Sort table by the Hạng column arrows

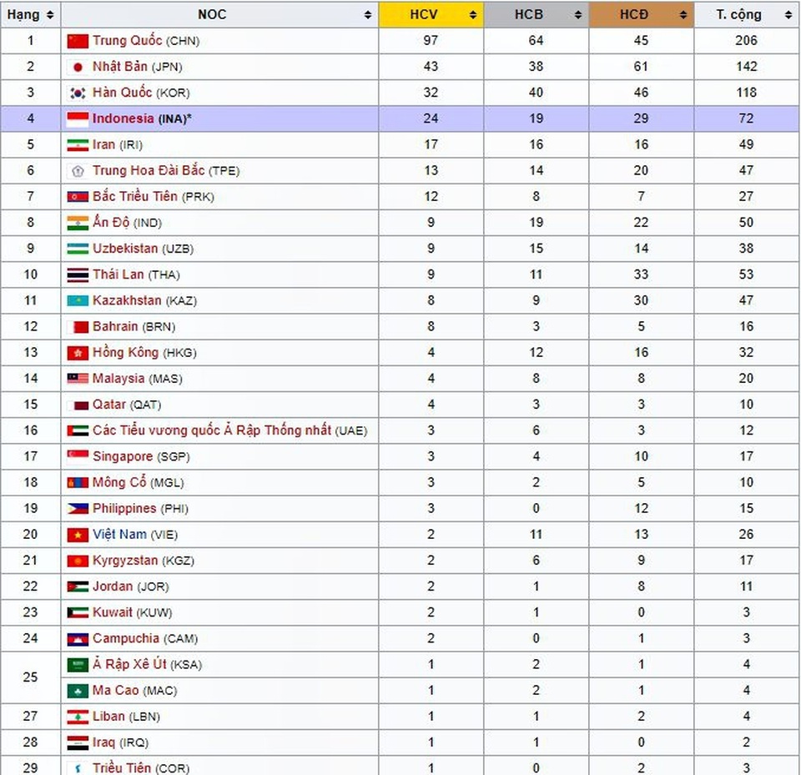[50, 15]
